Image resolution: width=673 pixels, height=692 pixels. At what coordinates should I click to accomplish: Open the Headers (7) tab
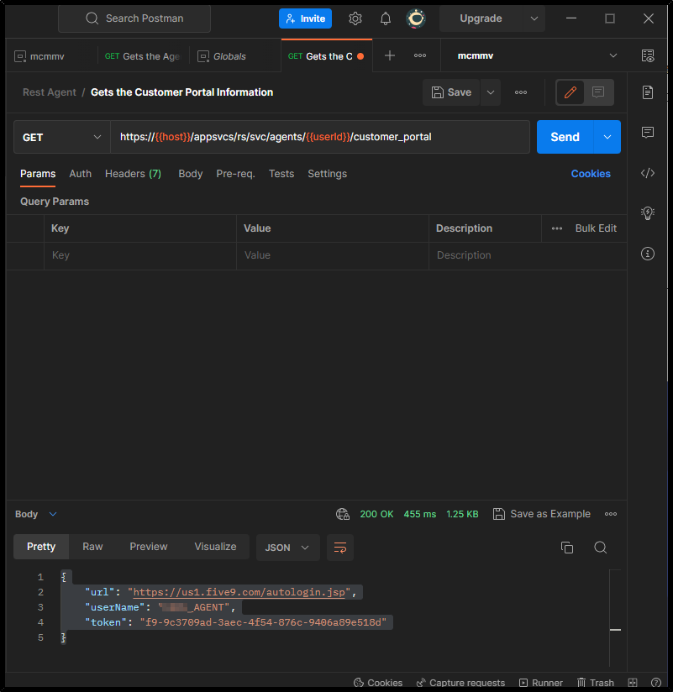[x=133, y=174]
